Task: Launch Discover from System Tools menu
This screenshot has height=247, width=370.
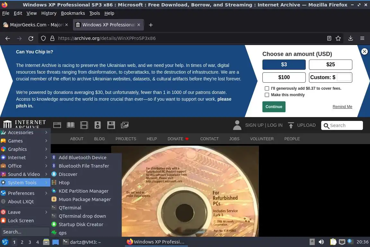Action: coord(86,174)
